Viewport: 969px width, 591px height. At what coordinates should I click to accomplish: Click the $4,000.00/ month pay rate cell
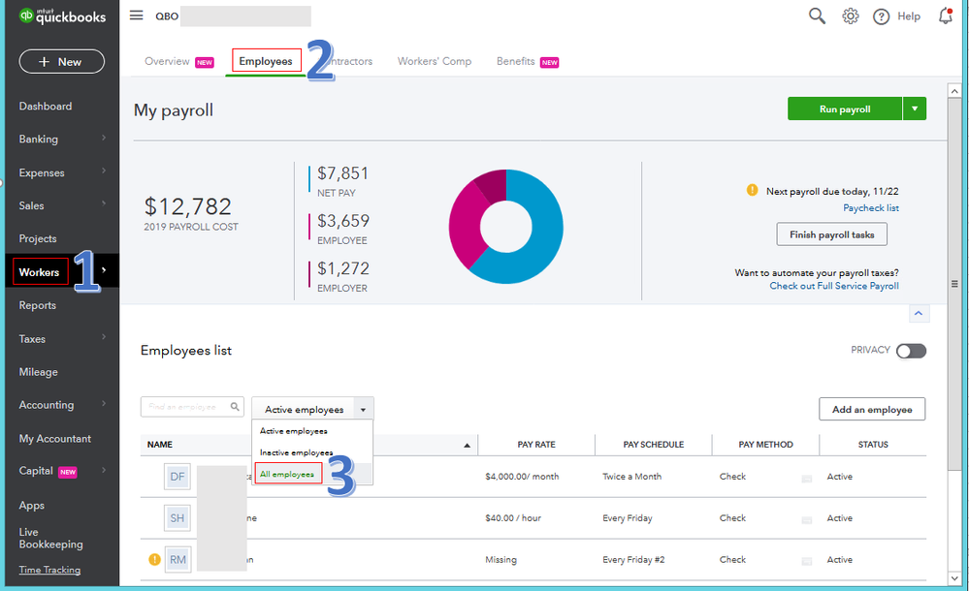(522, 477)
